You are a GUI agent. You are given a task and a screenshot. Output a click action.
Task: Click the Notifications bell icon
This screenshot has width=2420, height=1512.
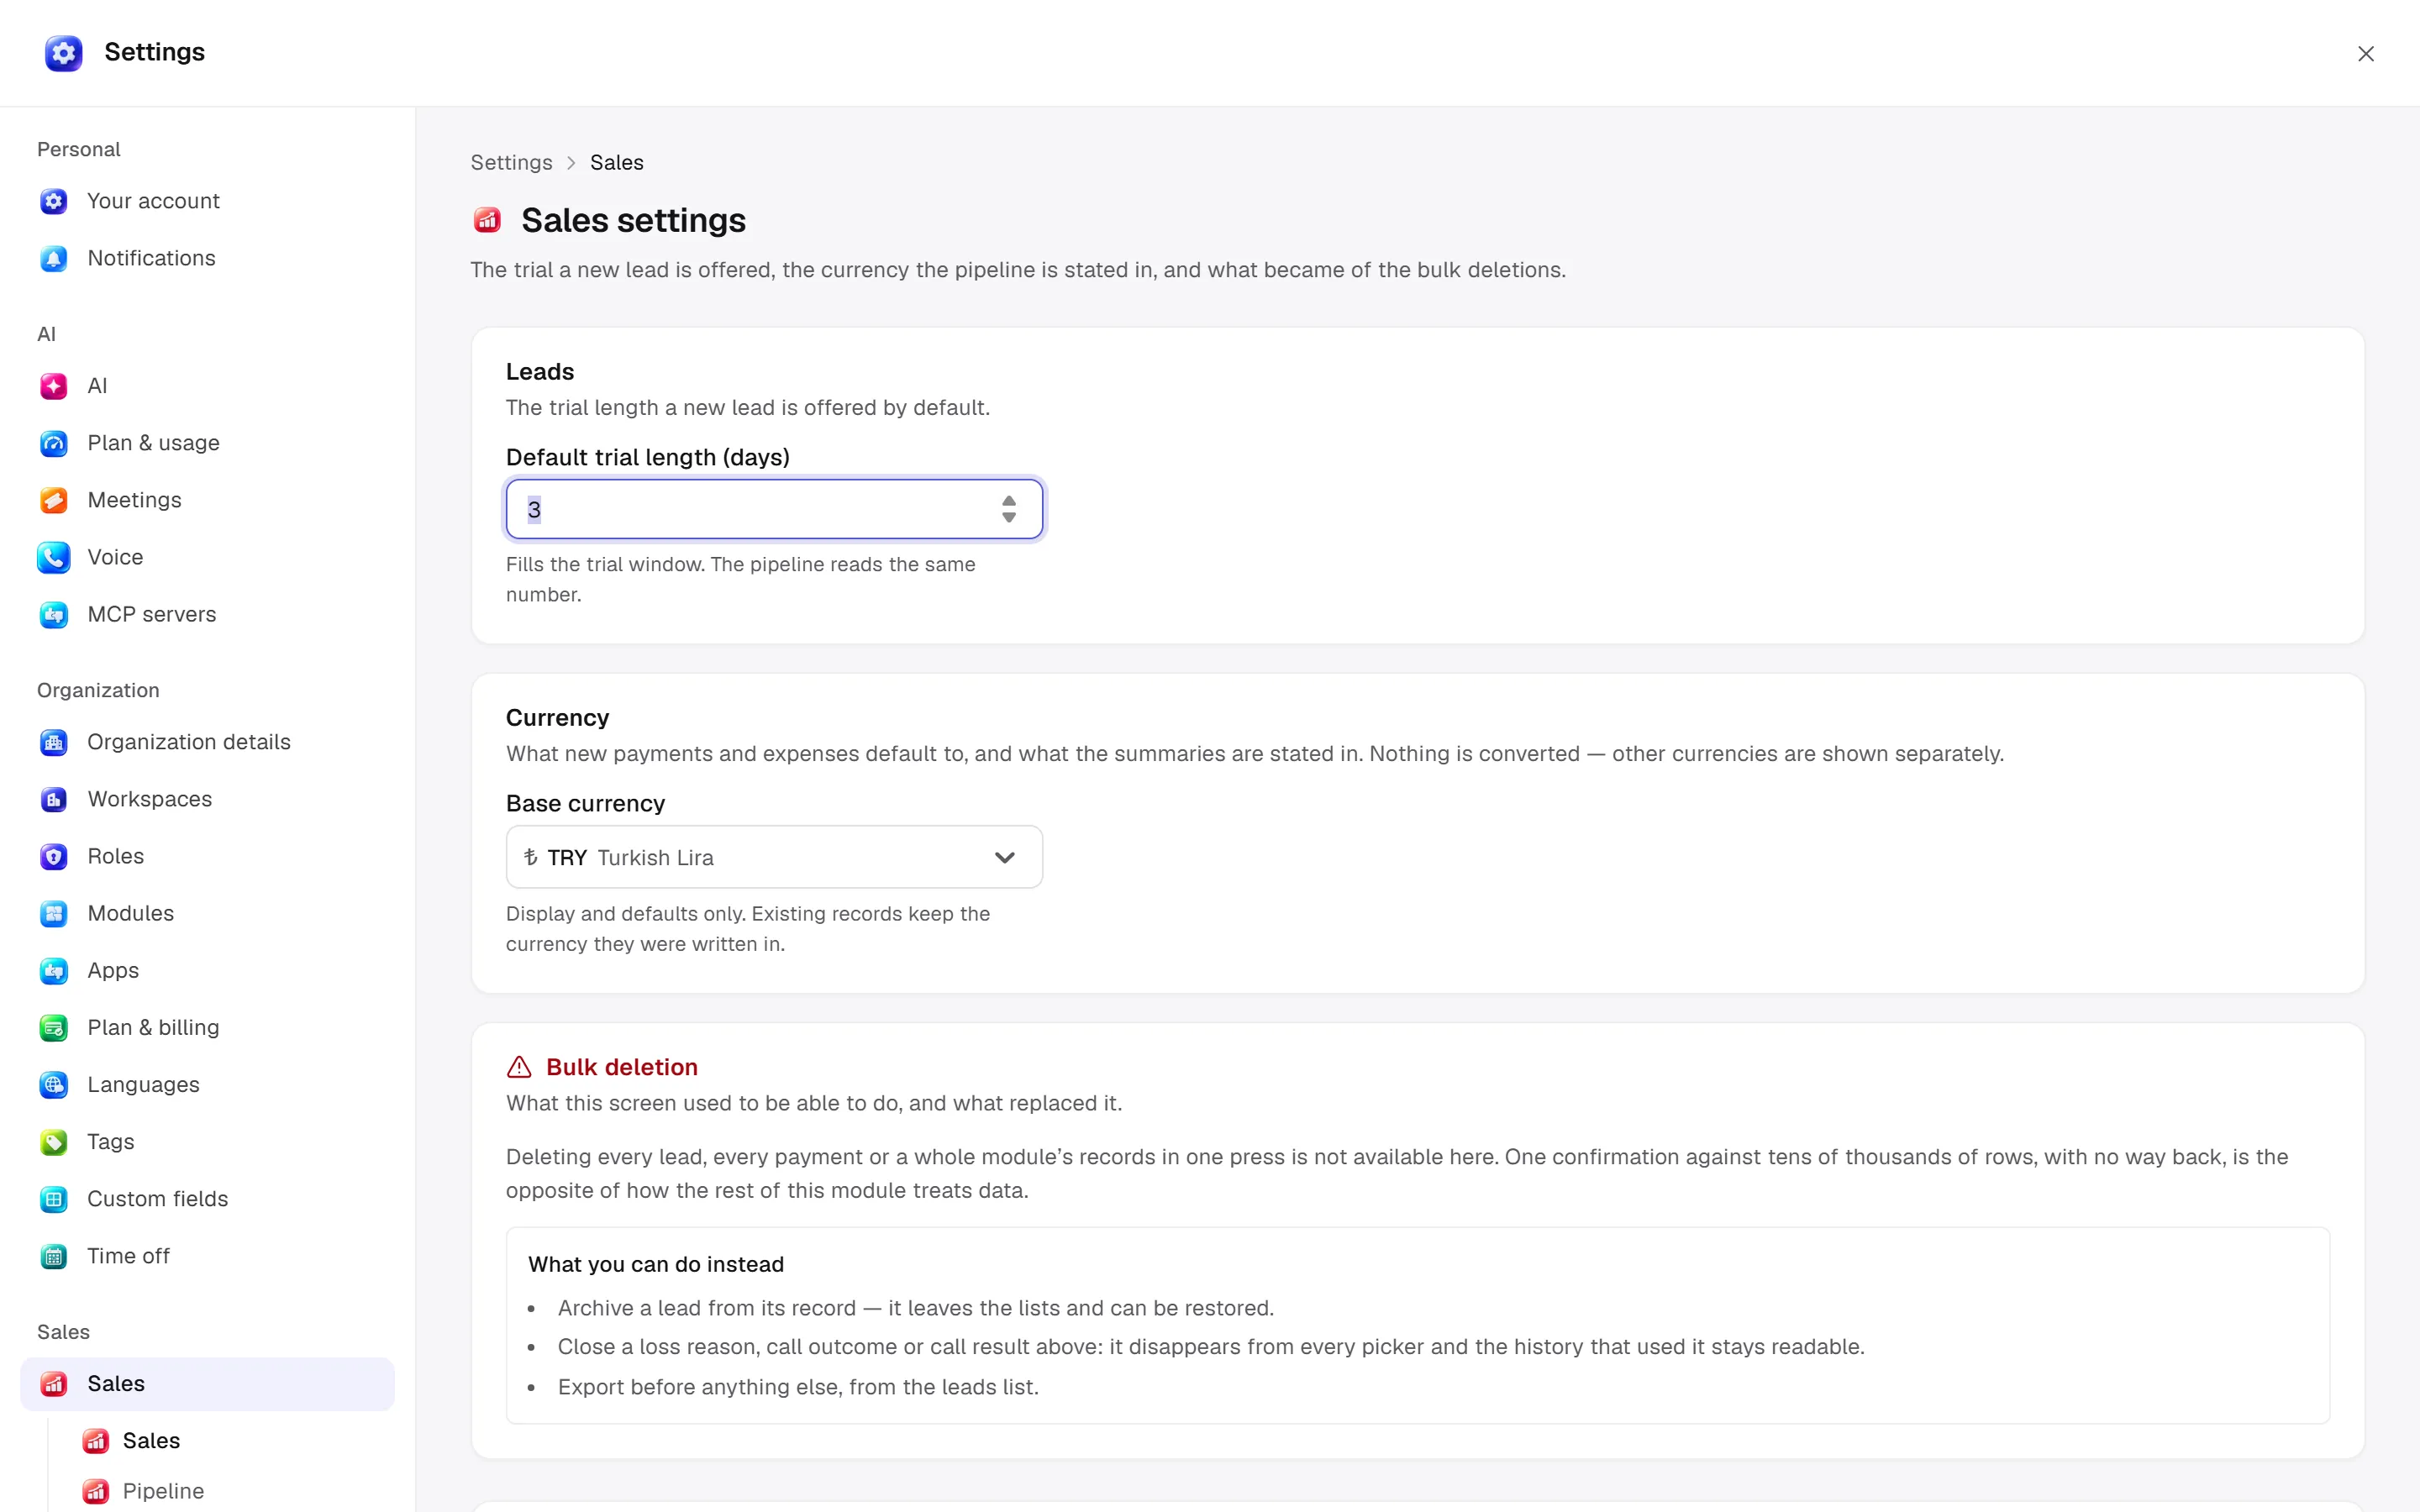point(54,258)
